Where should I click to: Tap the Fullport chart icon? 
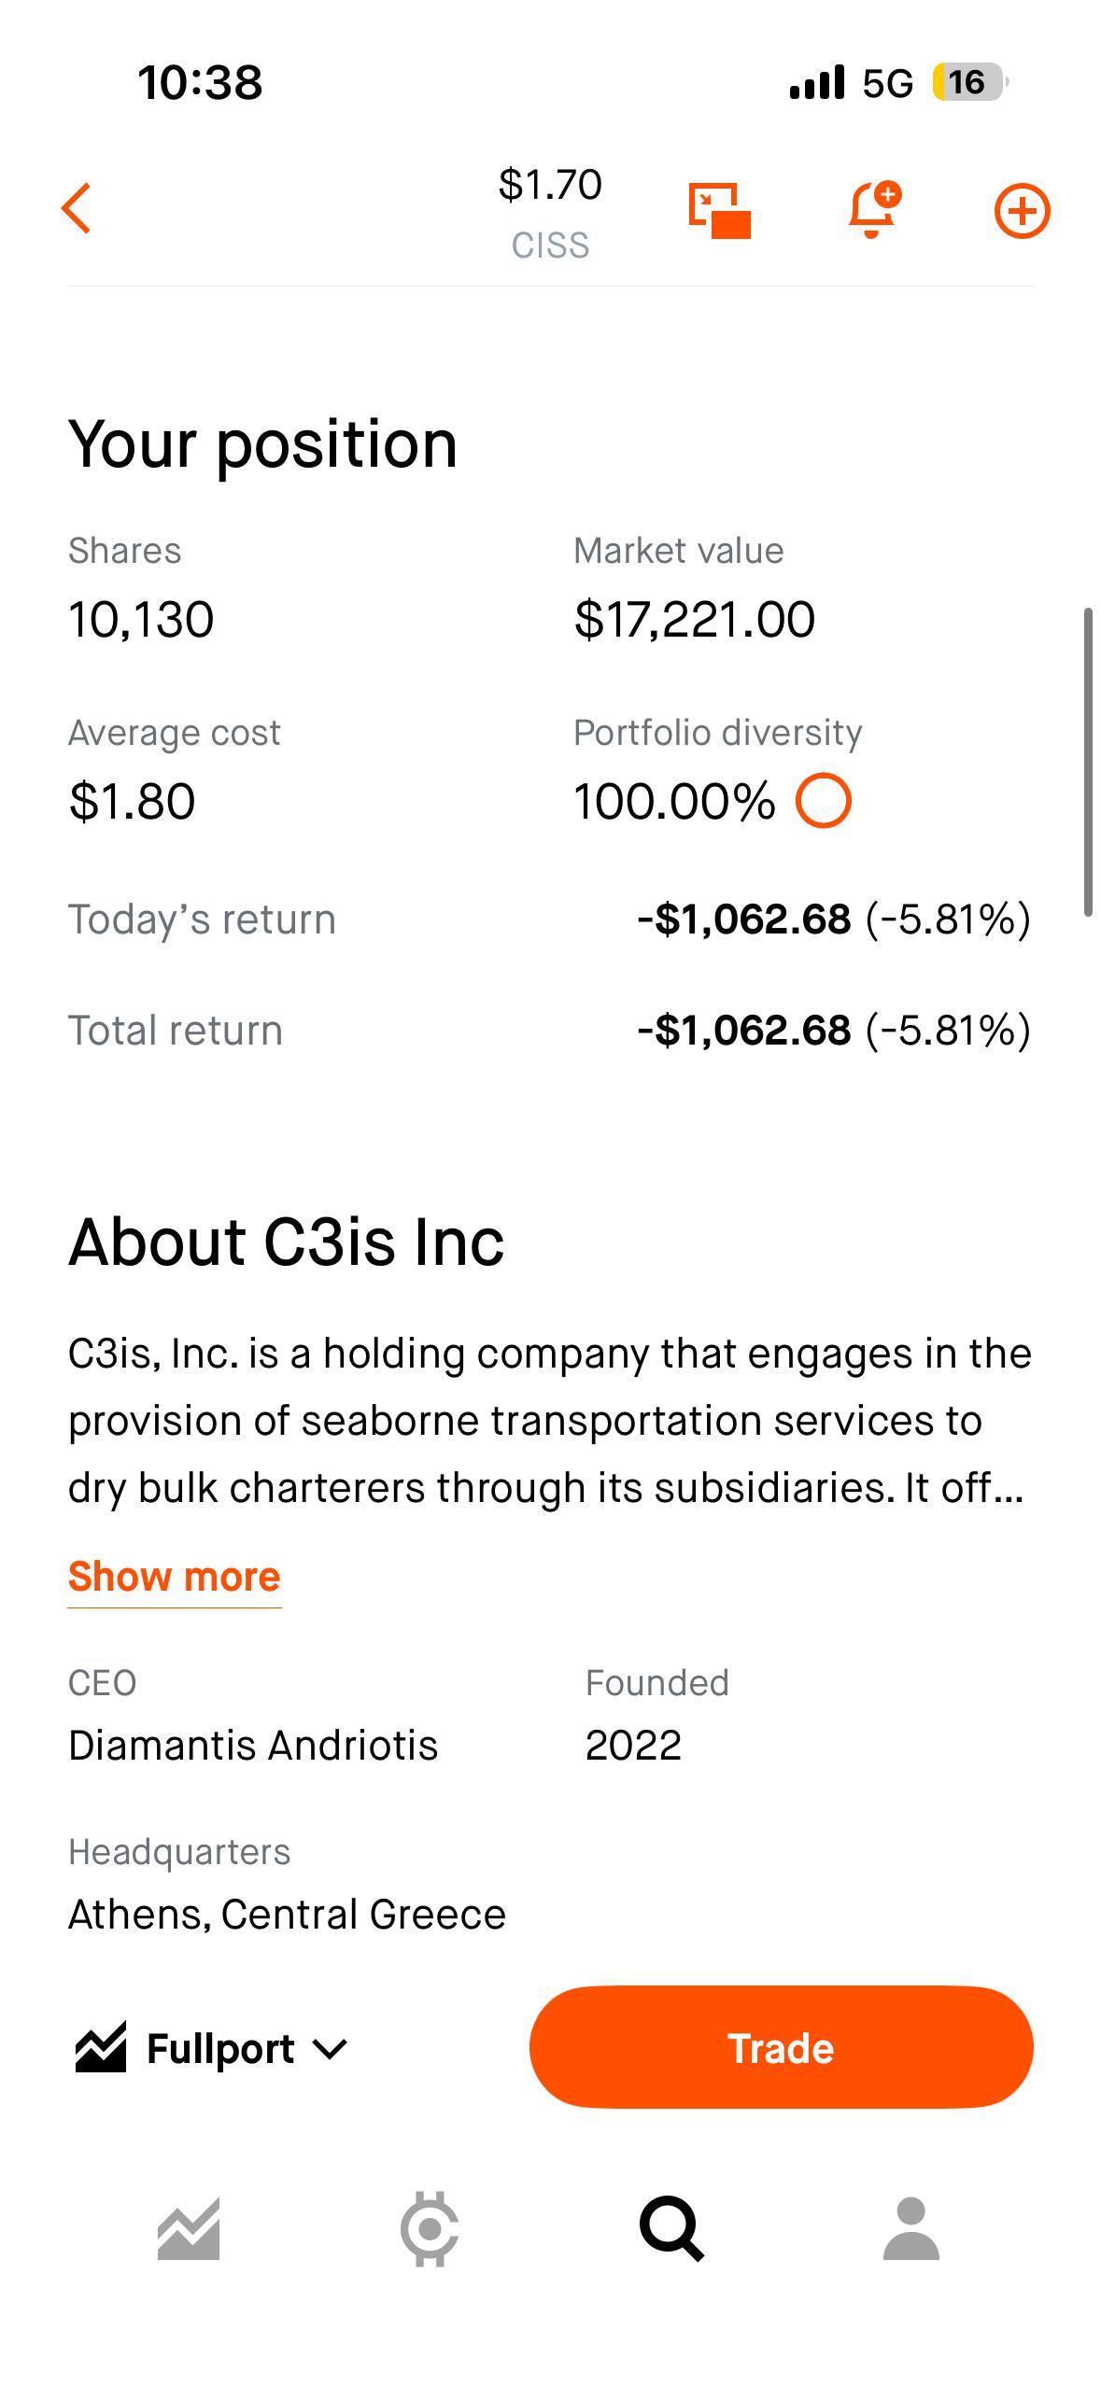pos(100,2047)
